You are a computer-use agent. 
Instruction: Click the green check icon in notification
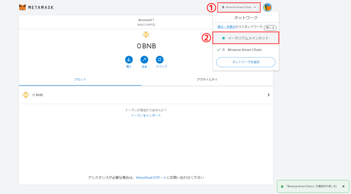point(282,186)
